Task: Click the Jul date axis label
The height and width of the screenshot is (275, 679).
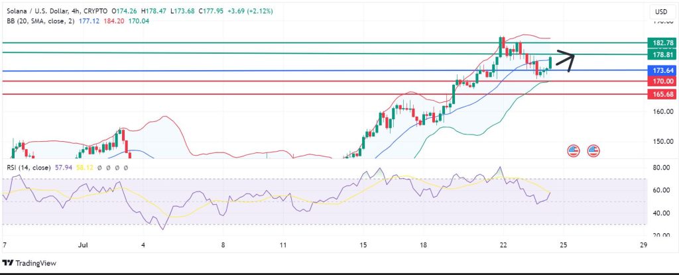Action: (x=82, y=245)
